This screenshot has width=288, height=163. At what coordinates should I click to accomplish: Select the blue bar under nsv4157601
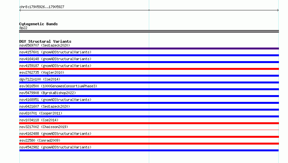pyautogui.click(x=149, y=55)
